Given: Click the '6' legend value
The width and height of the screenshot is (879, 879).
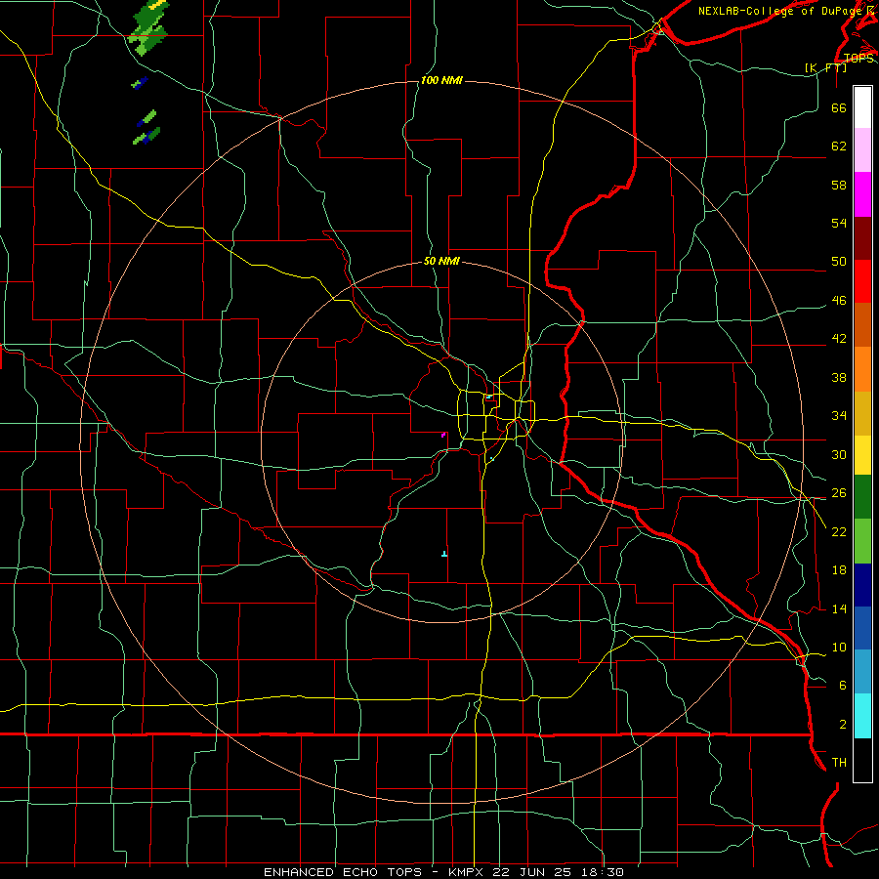Looking at the screenshot, I should pyautogui.click(x=843, y=686).
